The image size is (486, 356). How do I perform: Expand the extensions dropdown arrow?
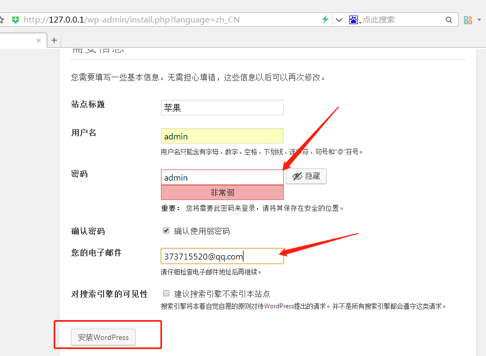point(479,20)
